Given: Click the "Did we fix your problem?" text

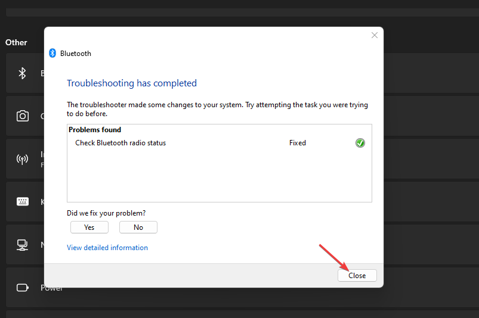Looking at the screenshot, I should click(106, 213).
